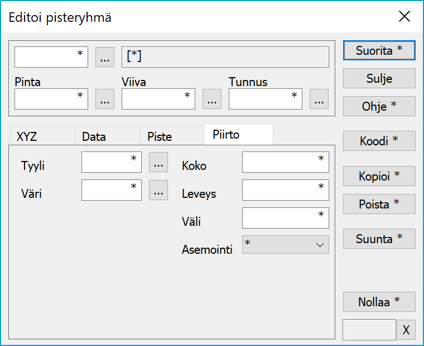
Task: Click the ellipsis button beside the top group field
Action: click(x=105, y=57)
